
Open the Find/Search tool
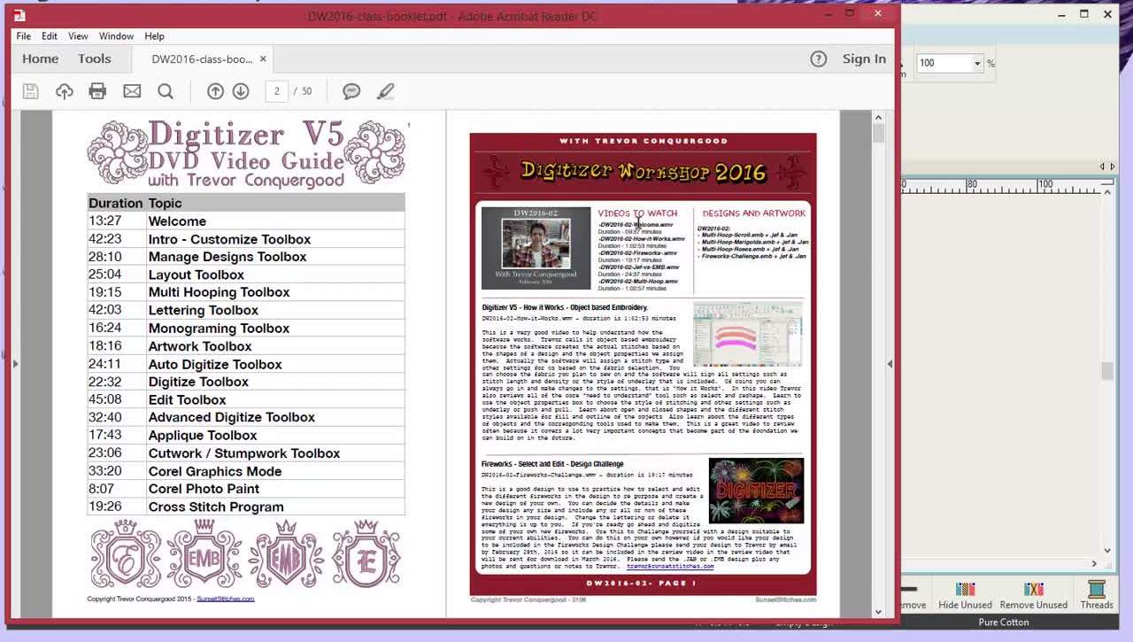[165, 90]
